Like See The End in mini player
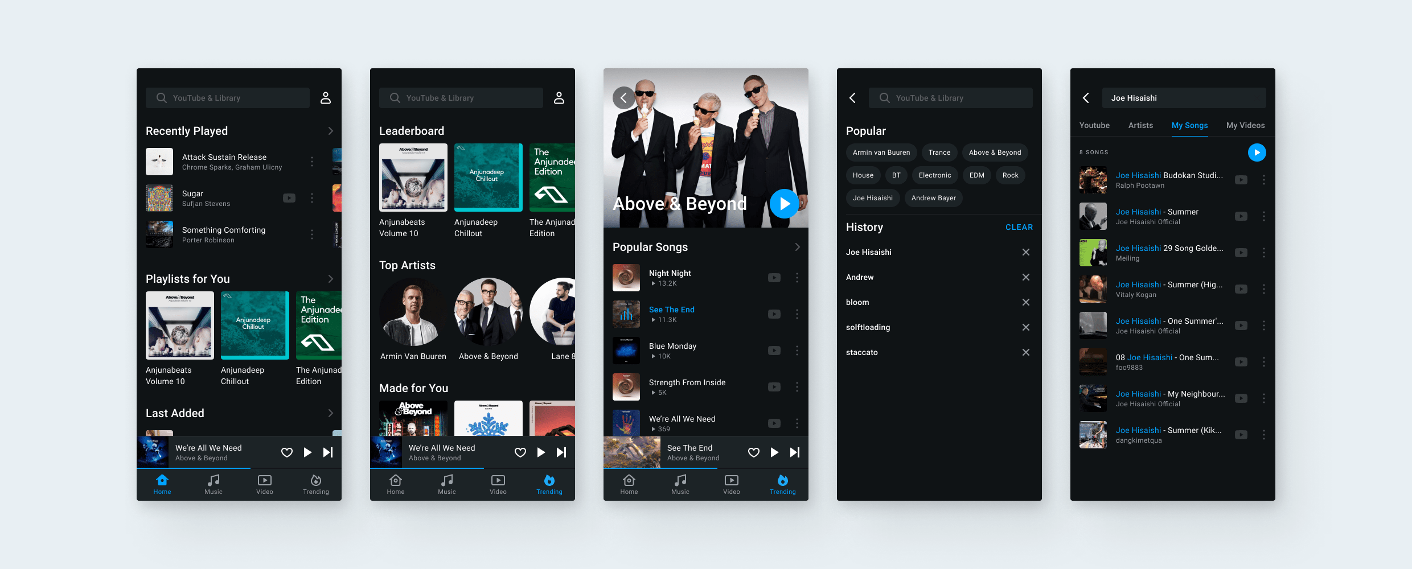The height and width of the screenshot is (569, 1412). coord(754,452)
